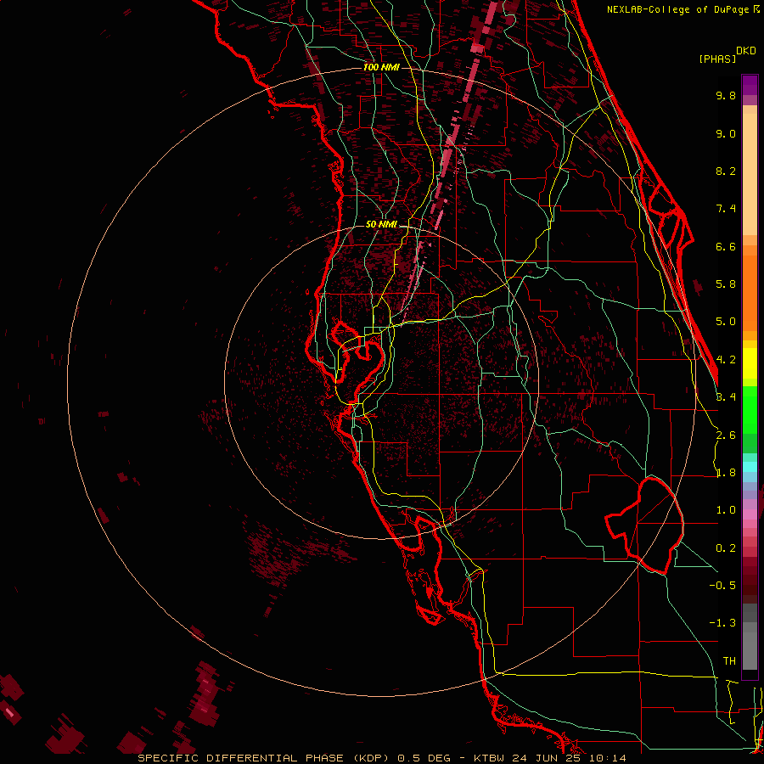Click the 5.8 value on color scale
This screenshot has height=764, width=764.
click(x=726, y=284)
